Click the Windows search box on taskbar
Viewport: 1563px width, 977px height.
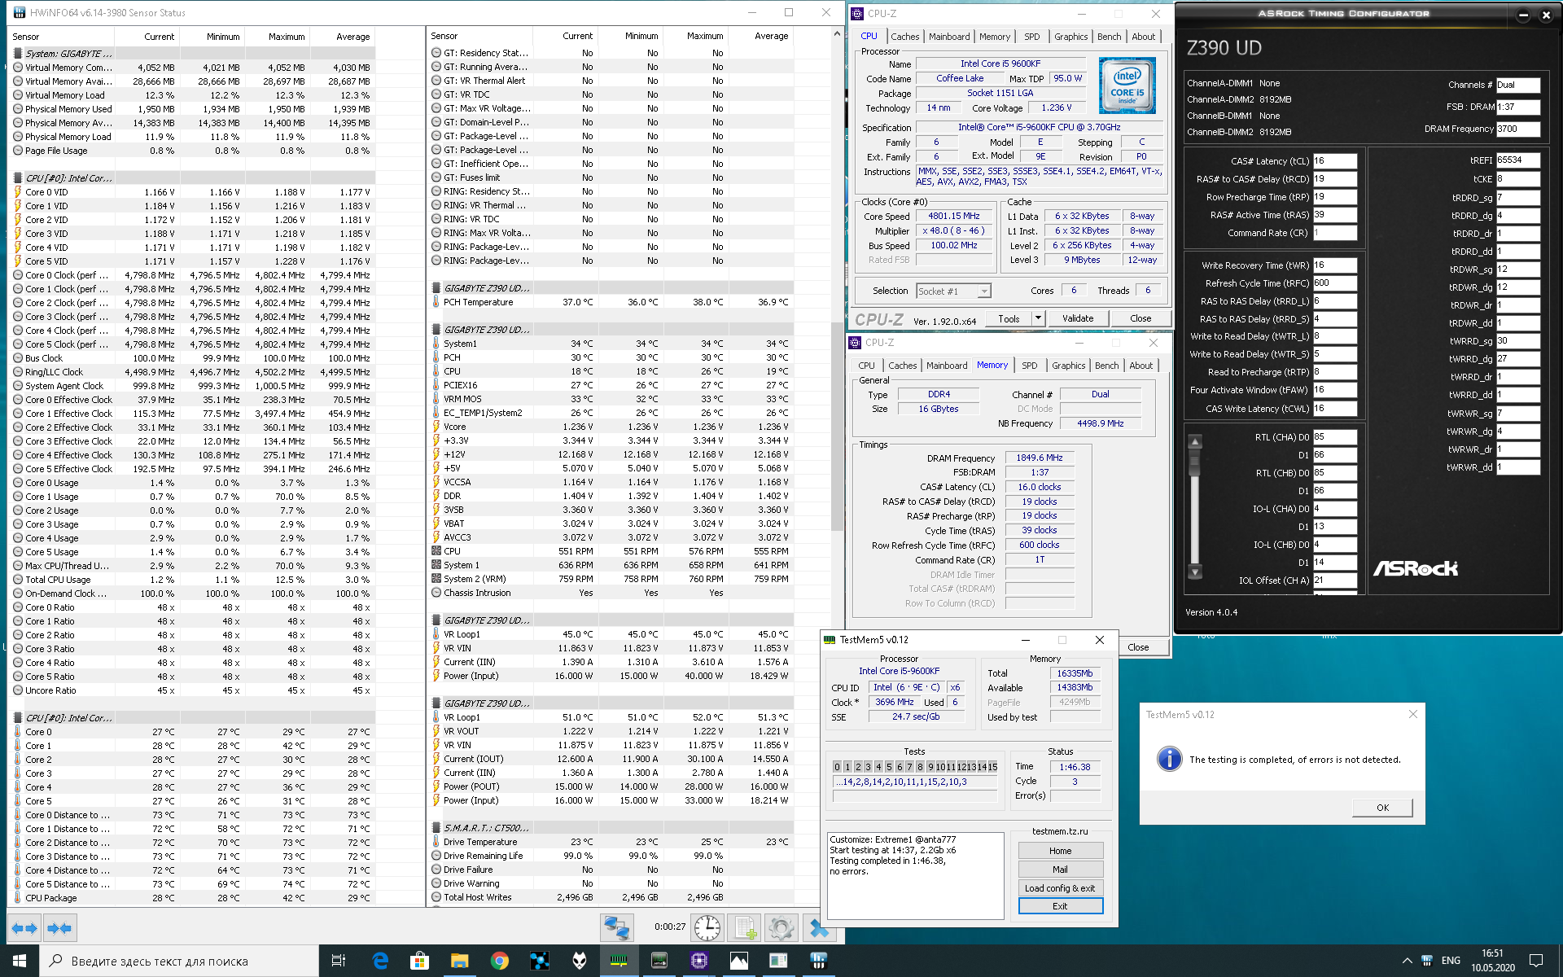tap(179, 962)
